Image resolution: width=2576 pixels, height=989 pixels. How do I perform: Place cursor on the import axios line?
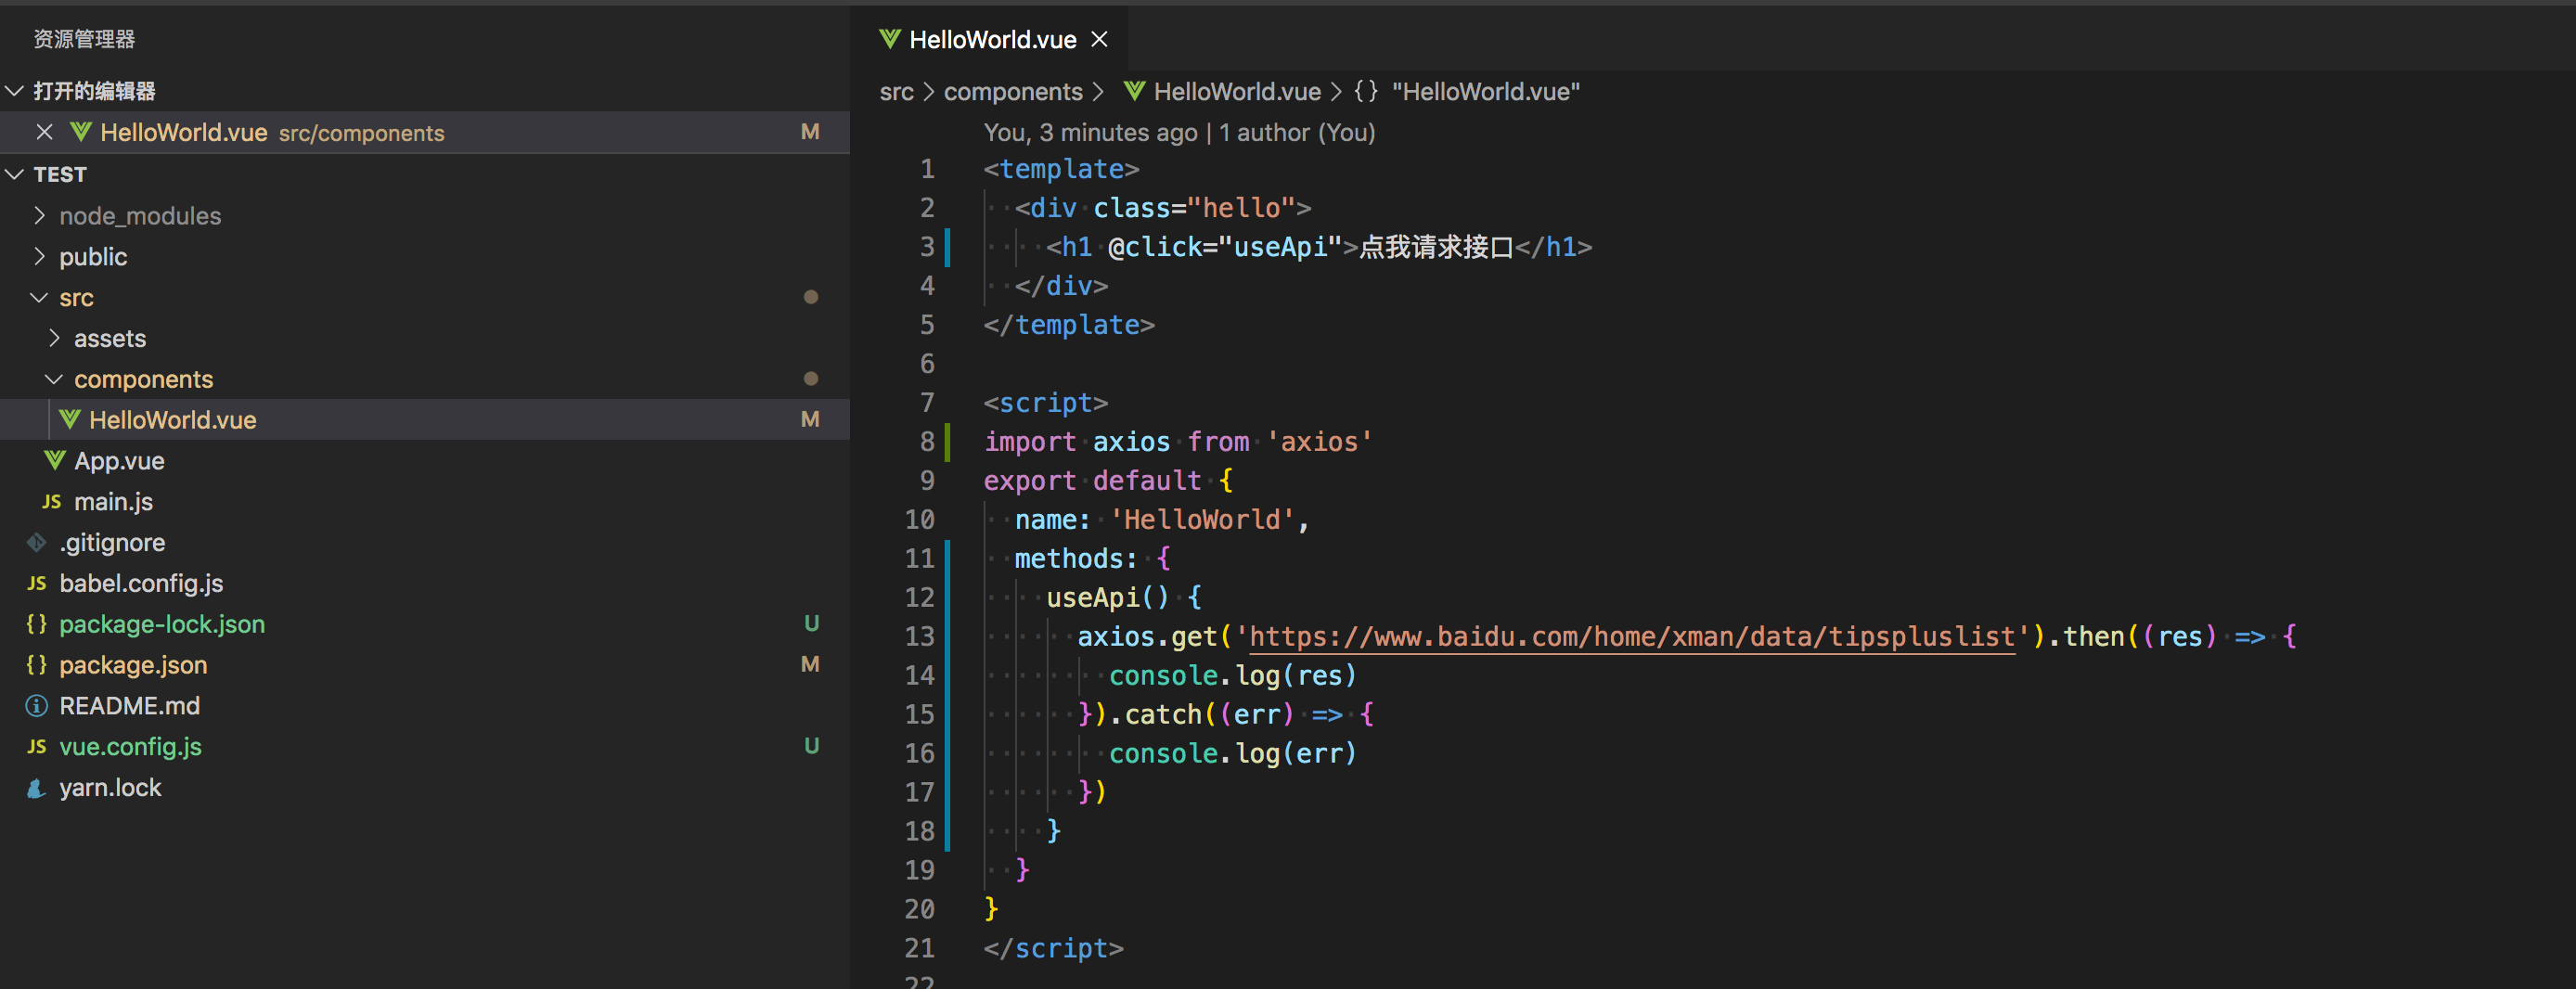[x=1178, y=442]
